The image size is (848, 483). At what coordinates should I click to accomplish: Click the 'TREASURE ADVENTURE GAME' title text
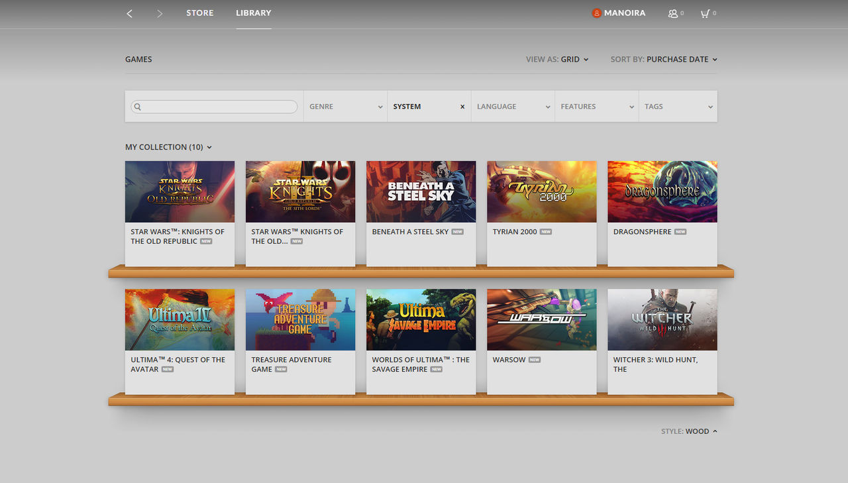tap(291, 364)
